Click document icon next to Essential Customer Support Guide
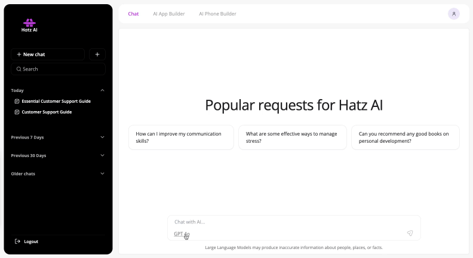This screenshot has height=258, width=473. pos(17,102)
